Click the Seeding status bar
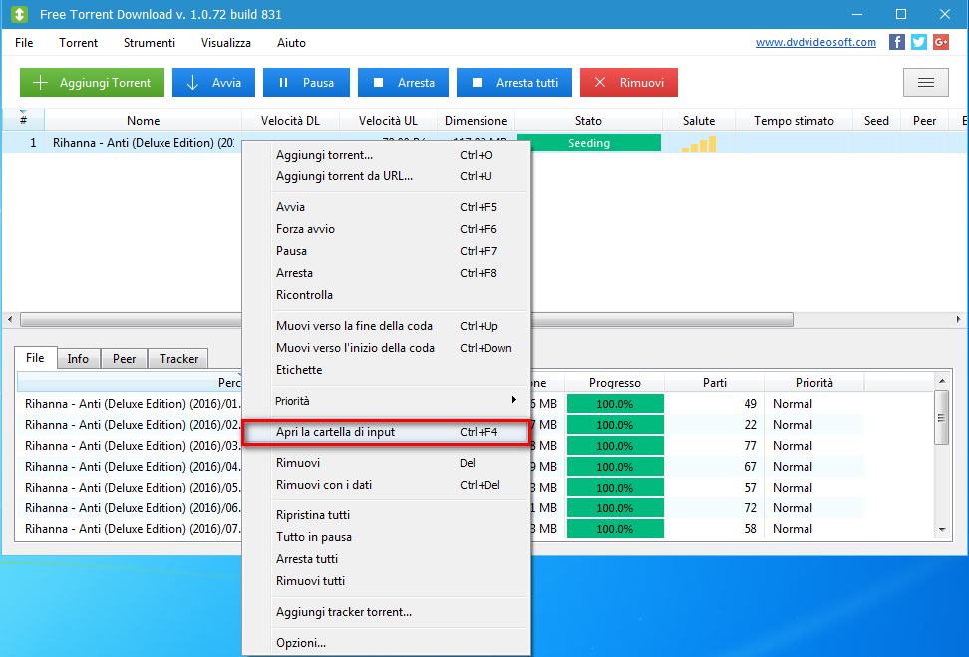Image resolution: width=969 pixels, height=657 pixels. [x=589, y=143]
